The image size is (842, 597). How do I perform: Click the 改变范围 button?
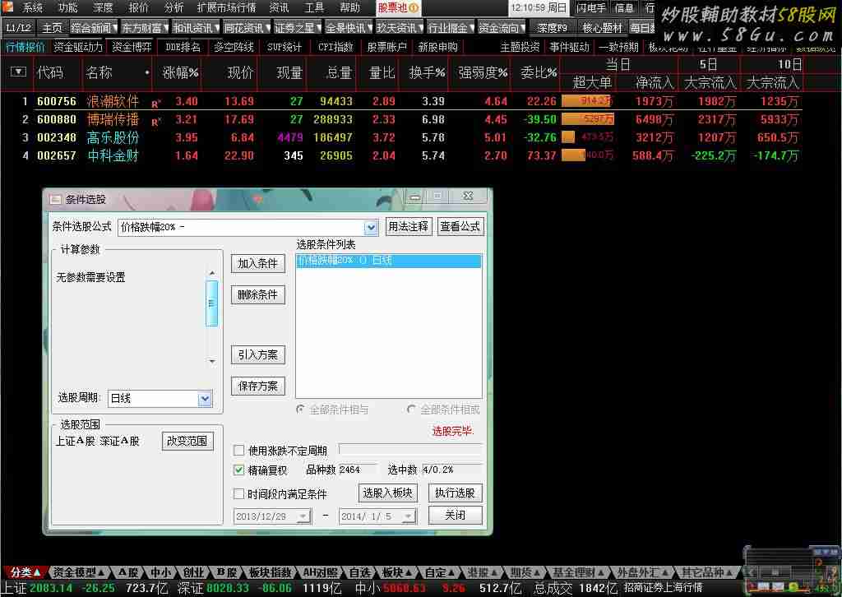(x=187, y=442)
